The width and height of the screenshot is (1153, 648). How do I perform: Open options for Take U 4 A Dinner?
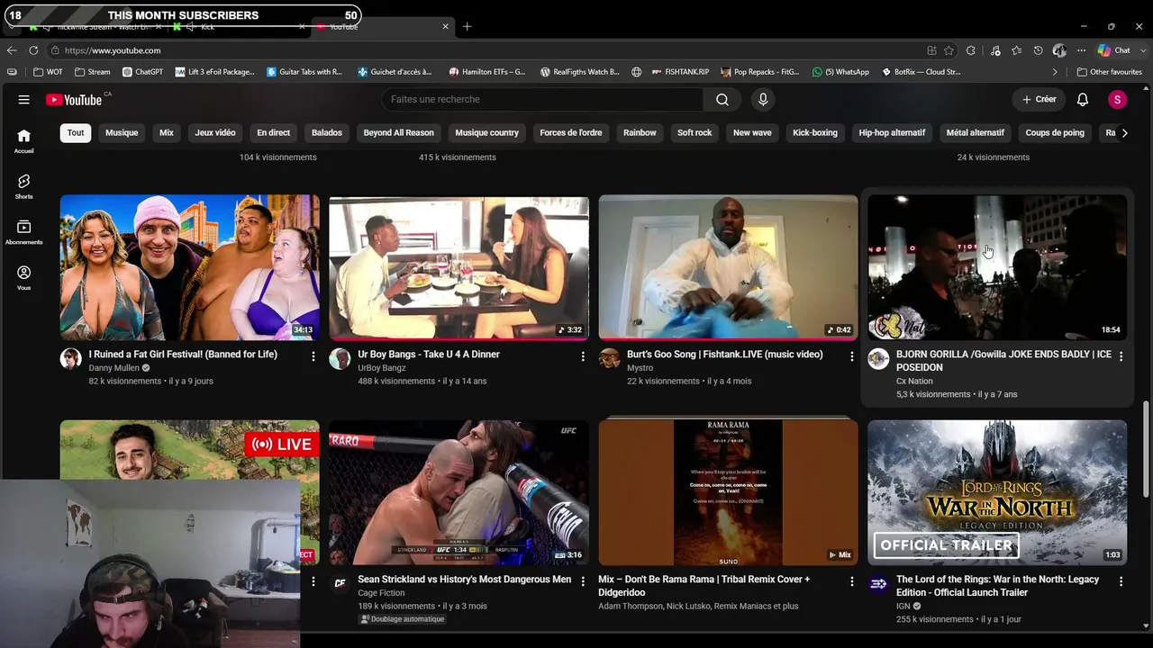pyautogui.click(x=583, y=357)
